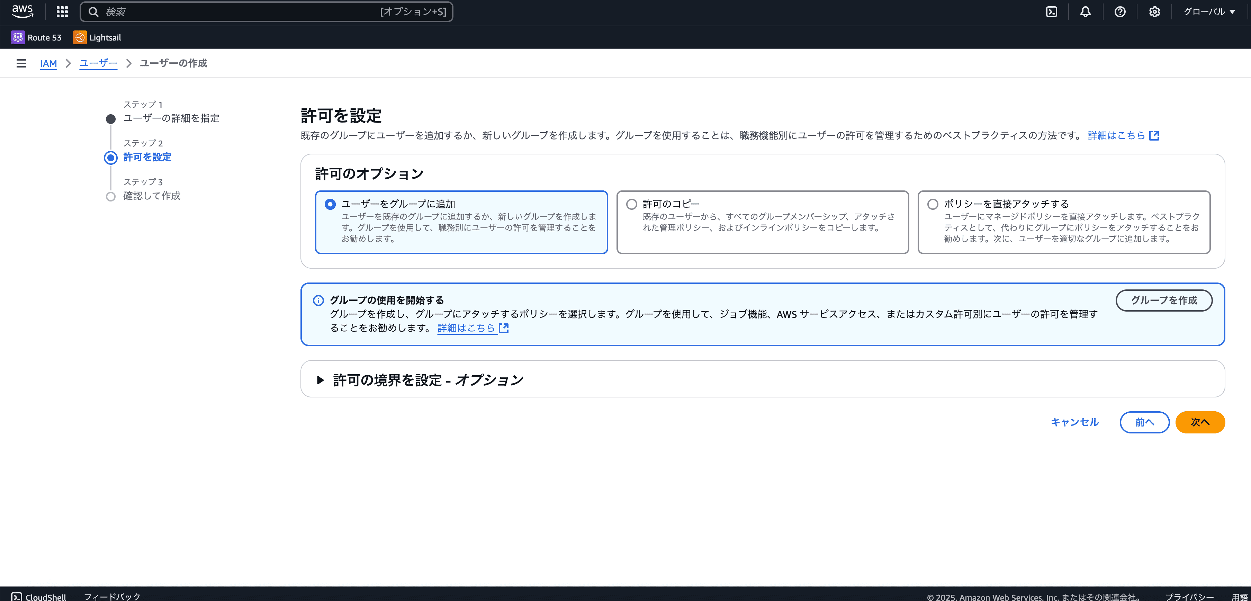The height and width of the screenshot is (601, 1251).
Task: Open CloudShell label in footer
Action: click(46, 596)
